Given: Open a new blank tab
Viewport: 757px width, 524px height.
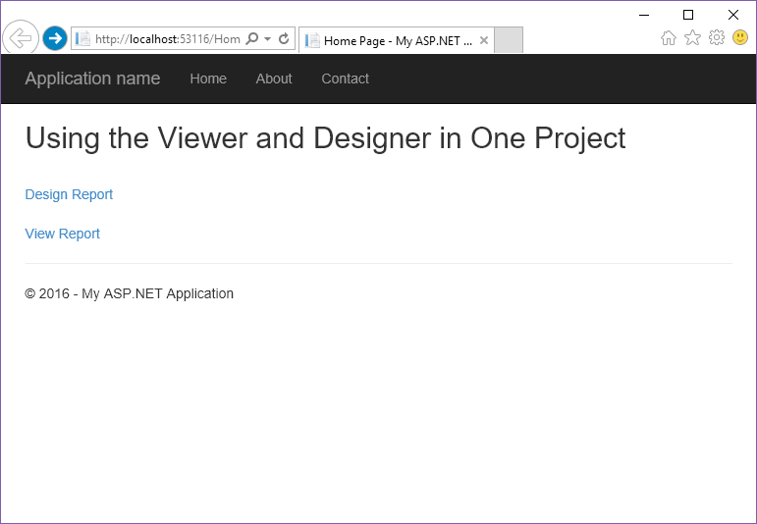Looking at the screenshot, I should pyautogui.click(x=509, y=39).
